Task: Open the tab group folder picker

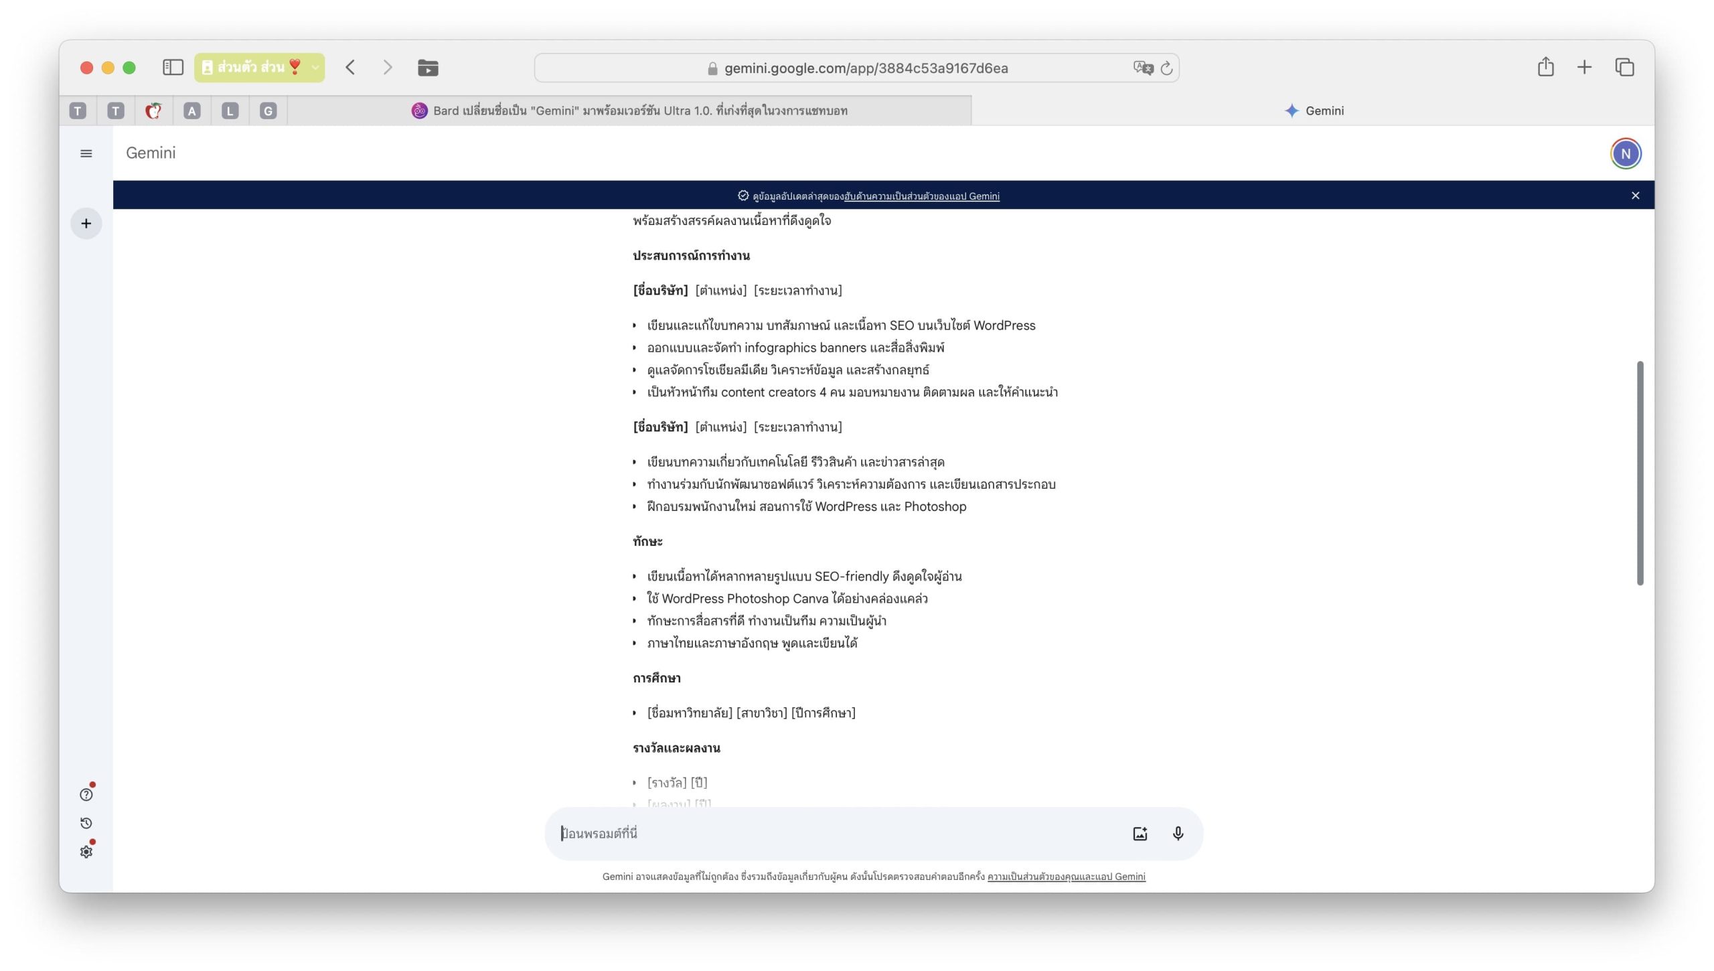Action: [x=428, y=68]
